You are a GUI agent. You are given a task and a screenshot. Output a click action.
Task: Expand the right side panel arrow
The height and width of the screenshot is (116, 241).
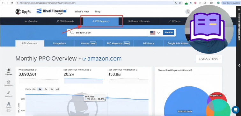239,65
